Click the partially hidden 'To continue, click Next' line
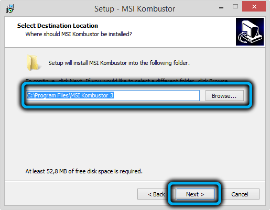 [x=127, y=80]
